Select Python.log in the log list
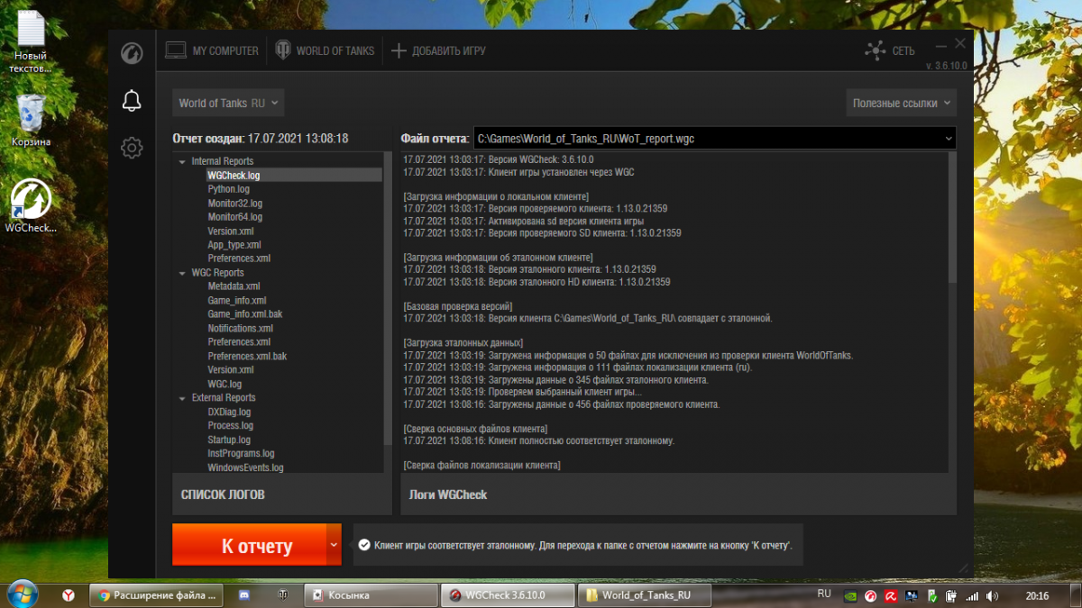This screenshot has height=608, width=1082. 229,189
